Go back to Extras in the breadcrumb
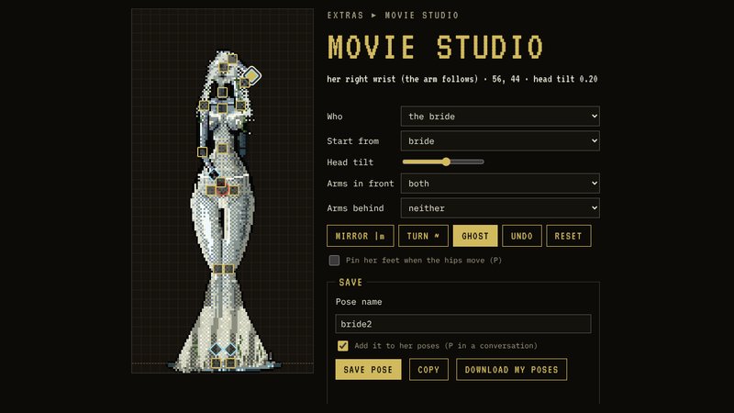Screen dimensions: 734x413 346,15
